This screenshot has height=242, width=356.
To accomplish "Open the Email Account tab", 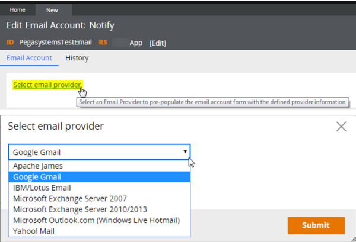I will coord(29,58).
